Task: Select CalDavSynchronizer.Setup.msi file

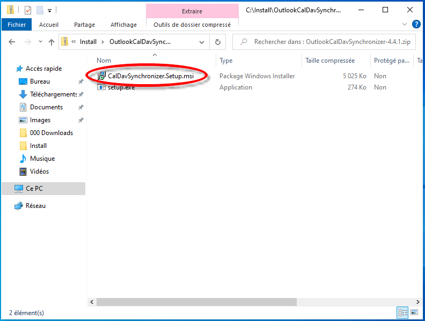Action: (x=151, y=76)
